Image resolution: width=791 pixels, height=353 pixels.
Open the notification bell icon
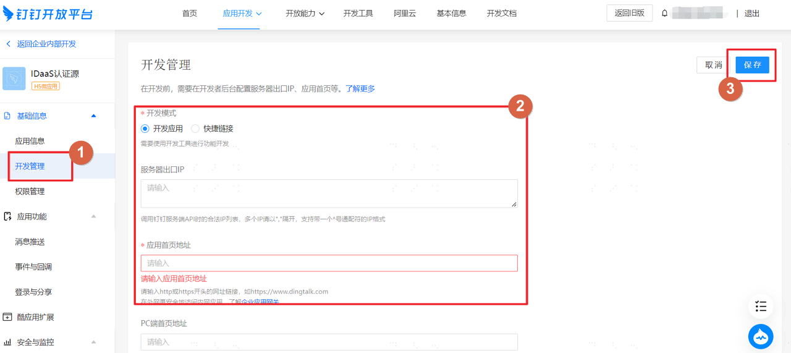pos(665,13)
